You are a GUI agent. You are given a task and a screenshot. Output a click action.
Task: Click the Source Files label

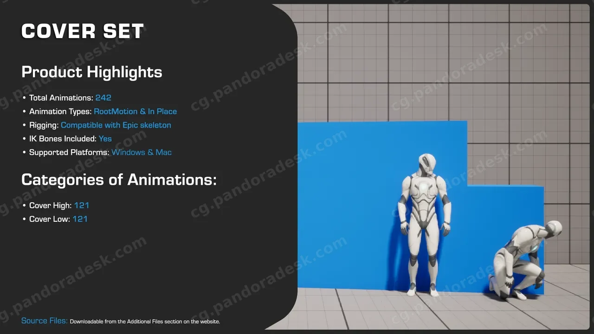45,321
